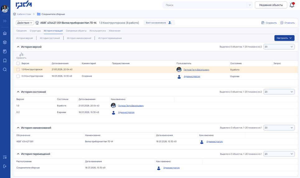Open the layers icon in left sidebar

5,42
